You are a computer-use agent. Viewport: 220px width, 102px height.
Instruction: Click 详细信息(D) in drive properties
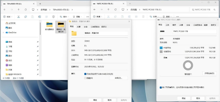pos(210,73)
